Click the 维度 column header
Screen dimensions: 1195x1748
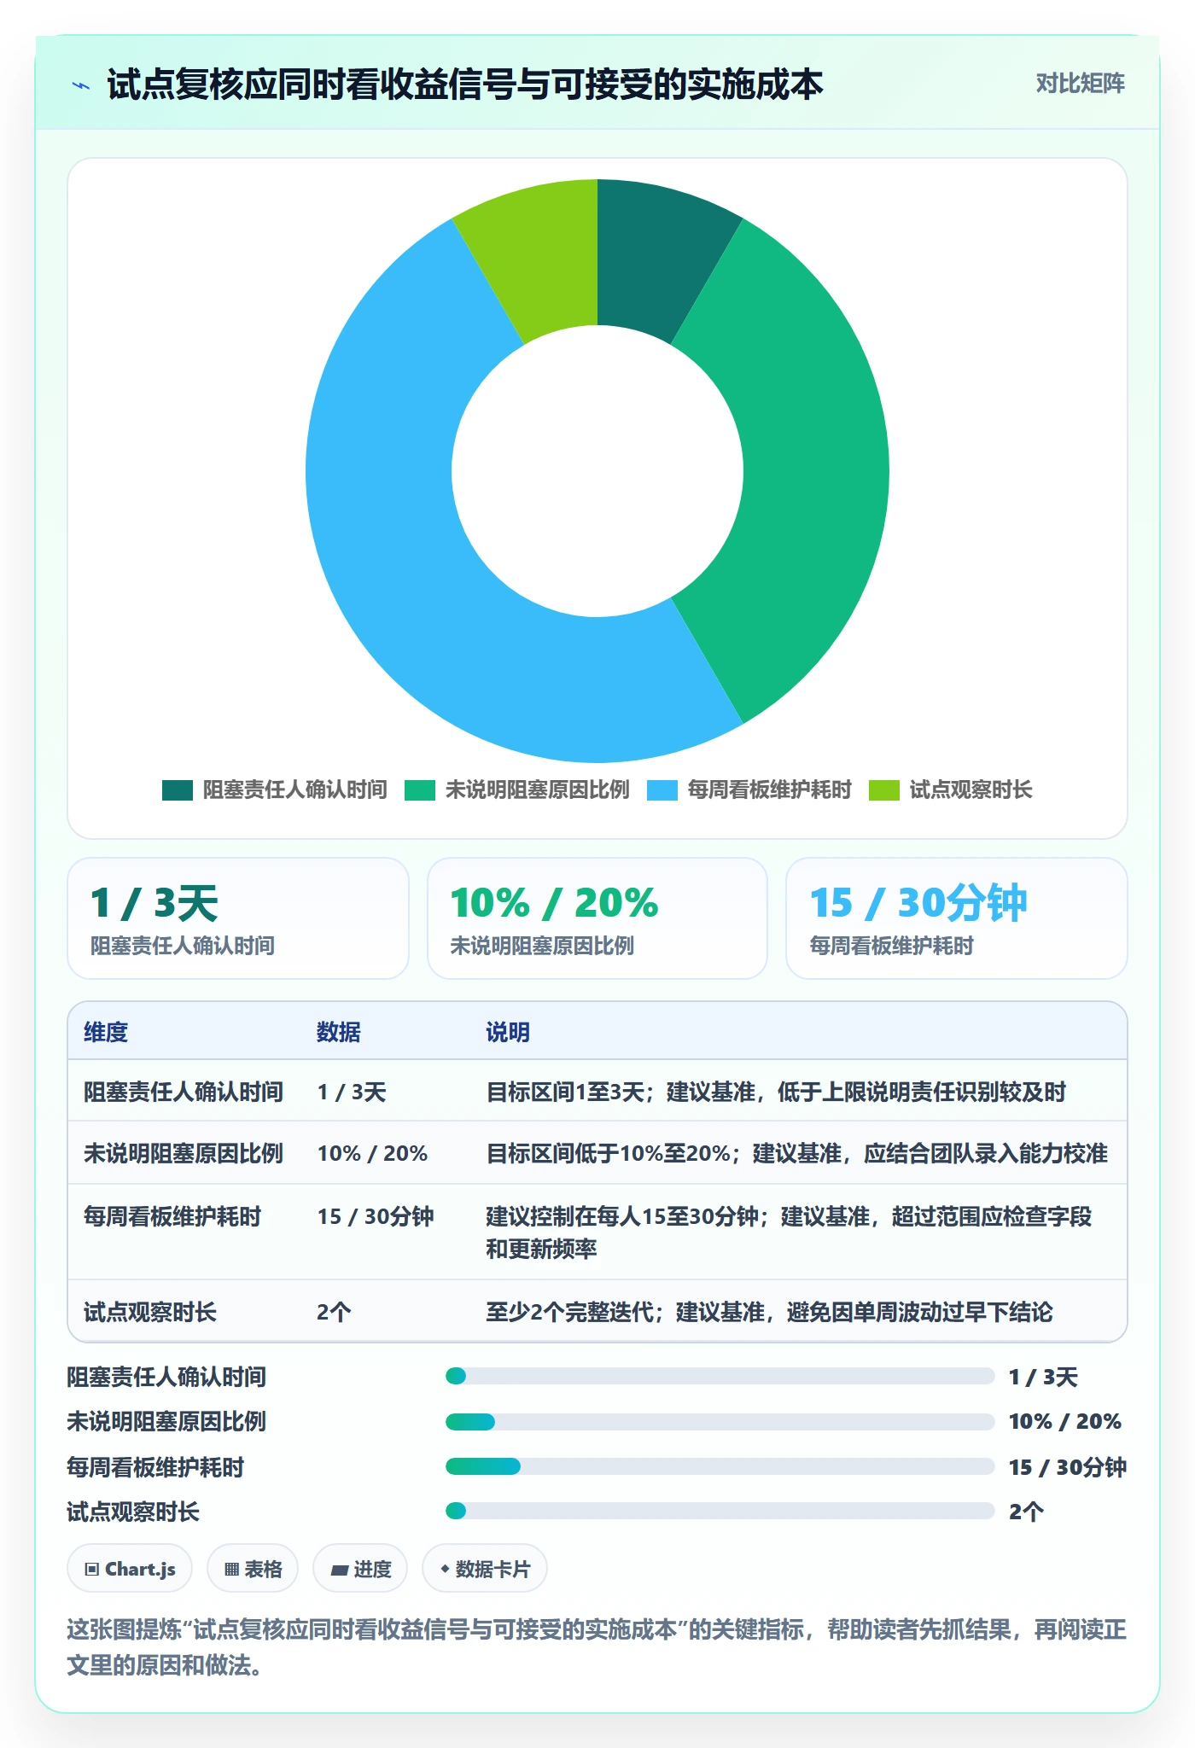106,1032
